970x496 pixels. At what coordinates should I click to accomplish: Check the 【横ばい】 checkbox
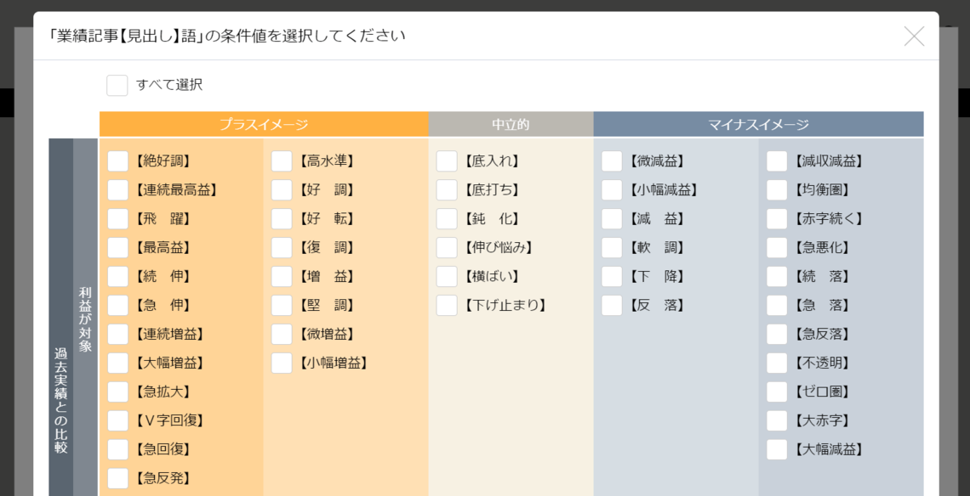(x=447, y=276)
